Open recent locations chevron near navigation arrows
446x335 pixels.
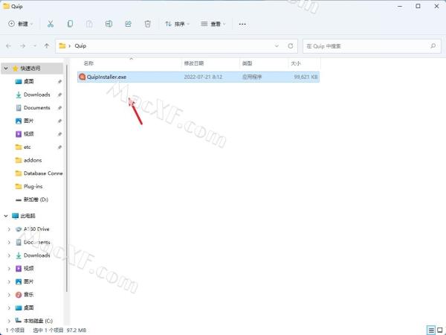[x=34, y=46]
